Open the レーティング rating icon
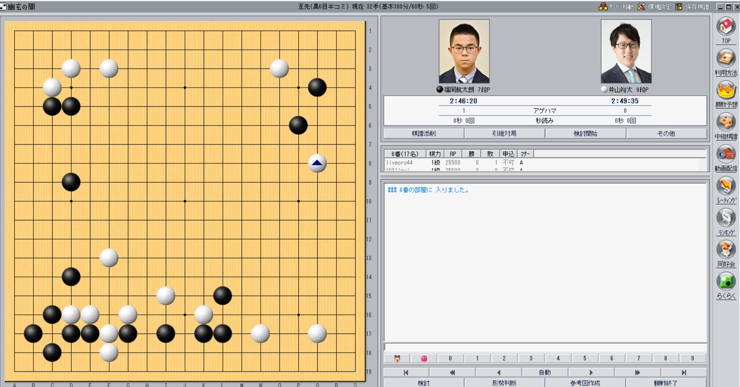Image resolution: width=740 pixels, height=387 pixels. 726,190
